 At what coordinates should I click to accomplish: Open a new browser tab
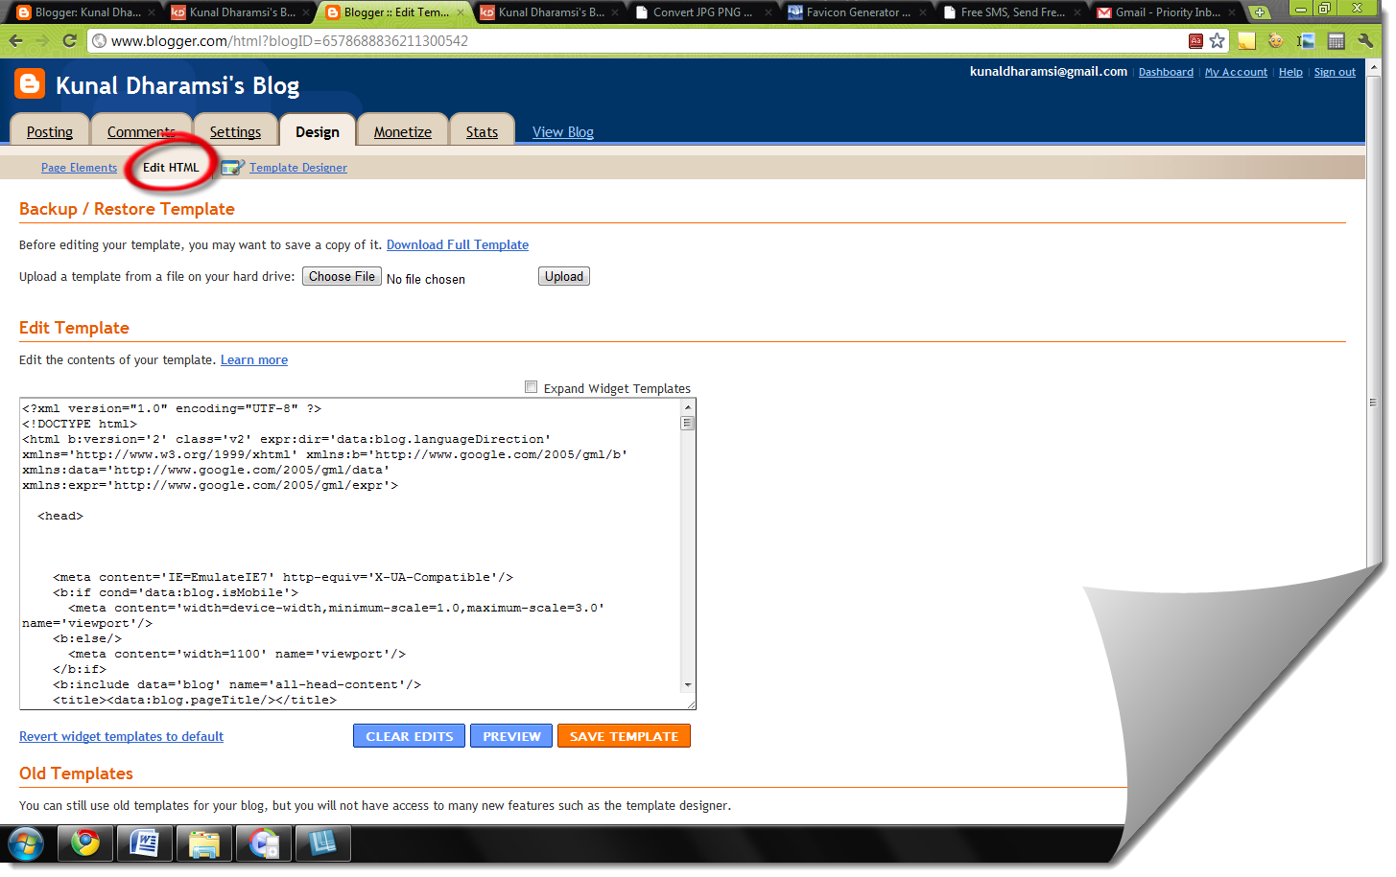coord(1259,12)
